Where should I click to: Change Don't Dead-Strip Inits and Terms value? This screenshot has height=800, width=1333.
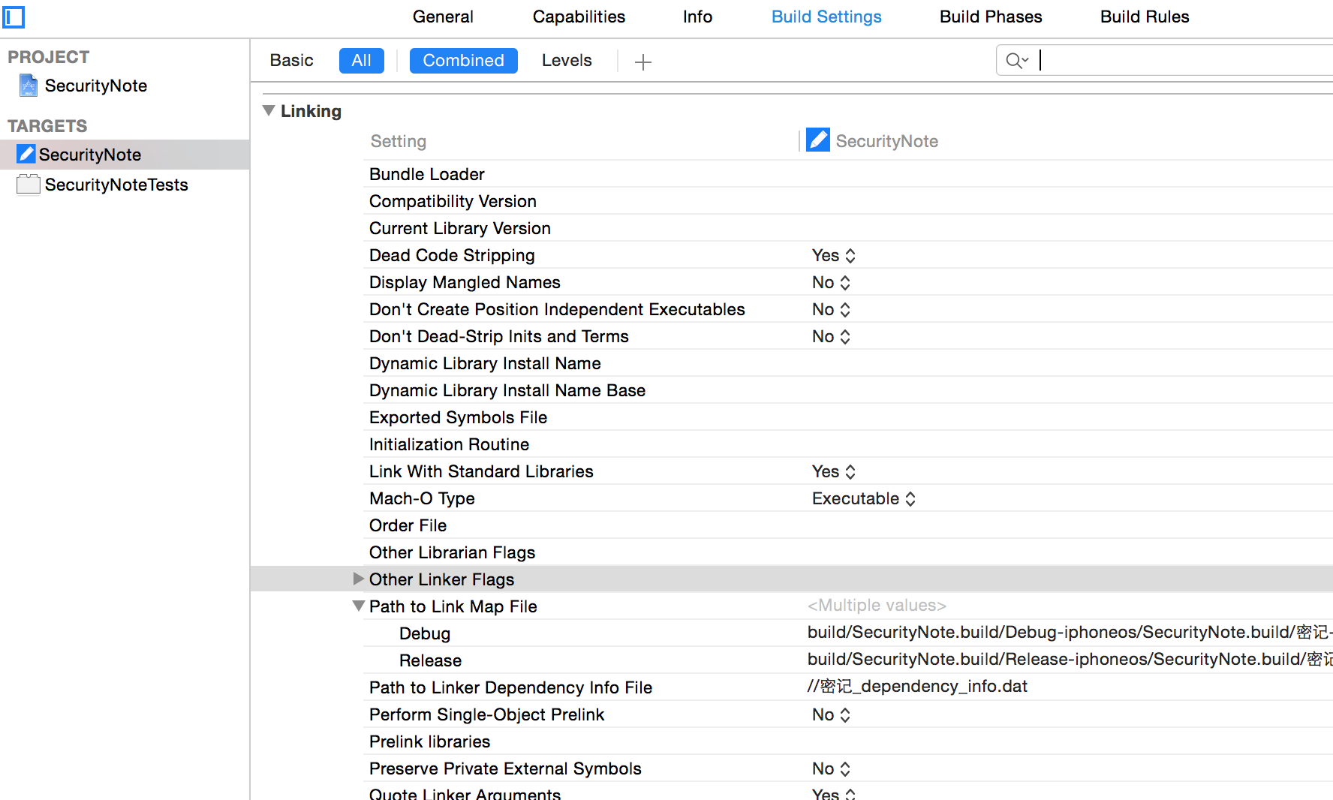pyautogui.click(x=831, y=336)
